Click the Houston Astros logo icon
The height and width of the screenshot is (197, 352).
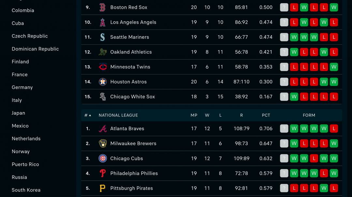coord(103,82)
